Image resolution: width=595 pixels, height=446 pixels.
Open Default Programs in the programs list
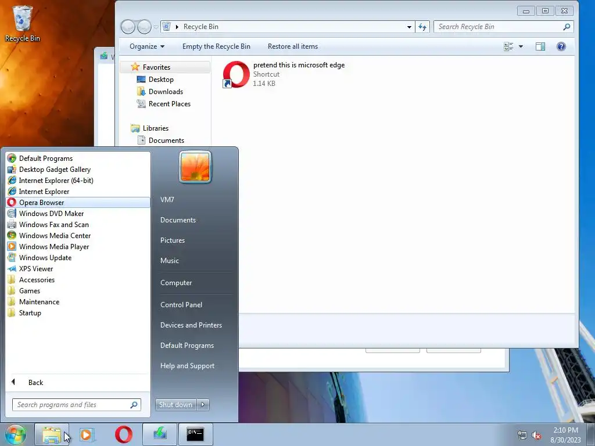pyautogui.click(x=78, y=158)
